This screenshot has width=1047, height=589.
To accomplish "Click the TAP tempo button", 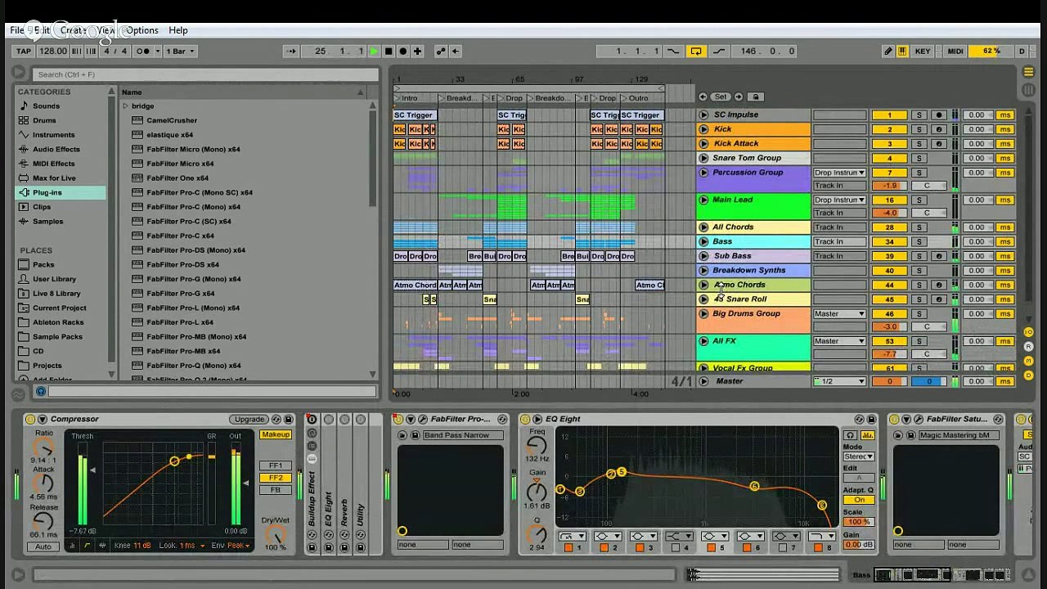I will point(24,52).
